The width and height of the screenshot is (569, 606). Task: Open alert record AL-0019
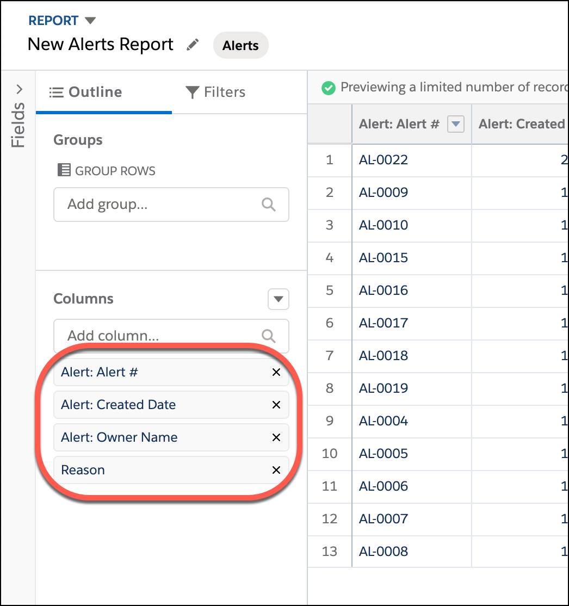click(x=383, y=388)
